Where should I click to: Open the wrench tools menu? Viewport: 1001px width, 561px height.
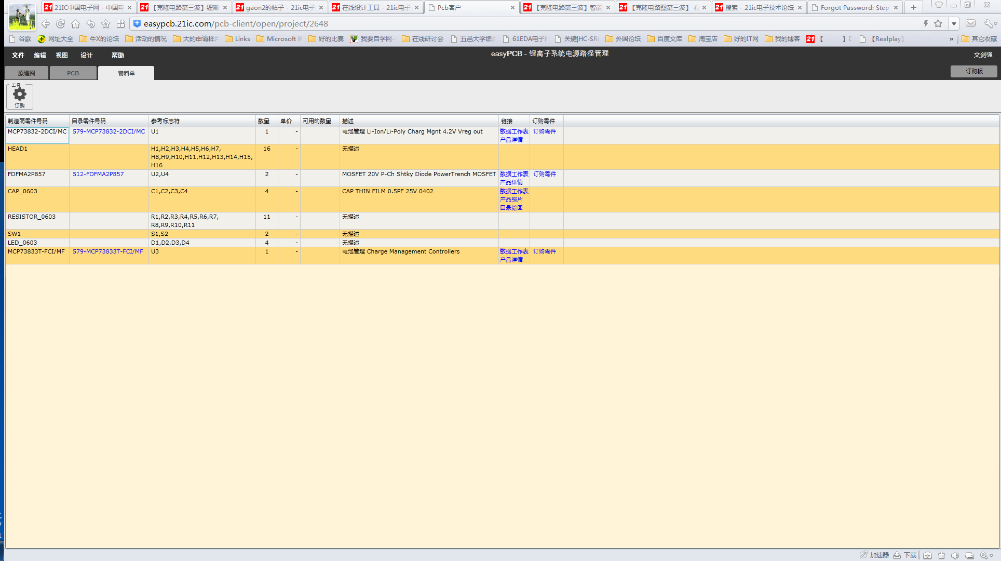pos(990,23)
